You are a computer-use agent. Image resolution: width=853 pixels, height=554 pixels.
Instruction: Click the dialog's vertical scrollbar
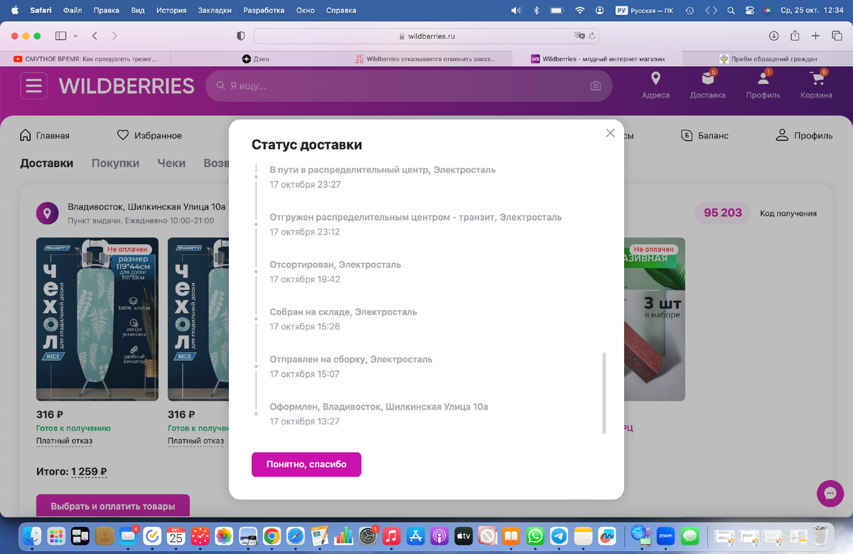(x=604, y=392)
